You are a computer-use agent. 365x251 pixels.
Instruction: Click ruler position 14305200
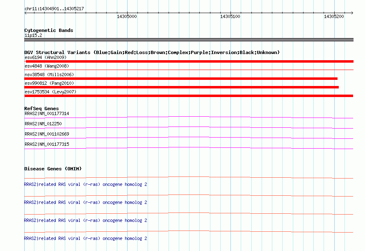[x=334, y=16]
